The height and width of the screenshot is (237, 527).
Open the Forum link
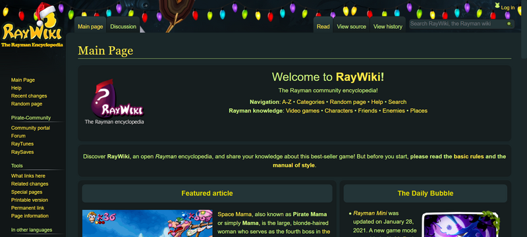[x=18, y=136]
